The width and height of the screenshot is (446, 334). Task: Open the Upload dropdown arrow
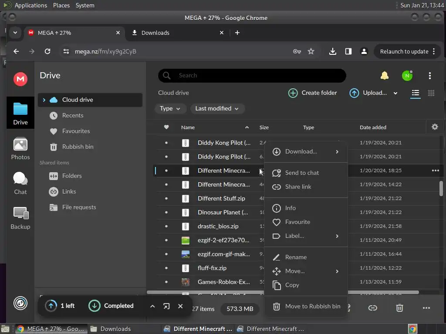click(x=395, y=93)
